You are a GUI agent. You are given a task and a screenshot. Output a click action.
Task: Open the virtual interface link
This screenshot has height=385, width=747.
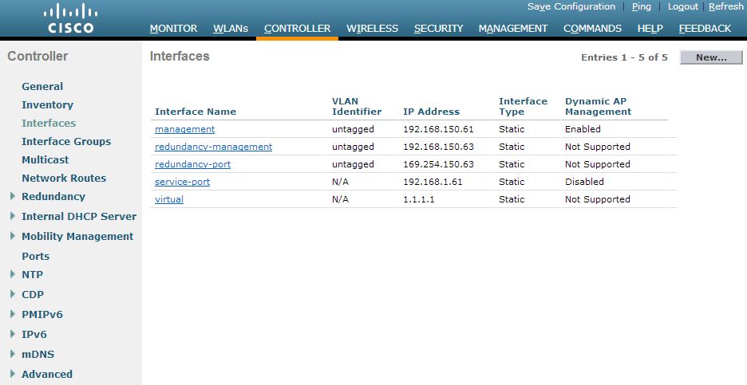point(169,199)
